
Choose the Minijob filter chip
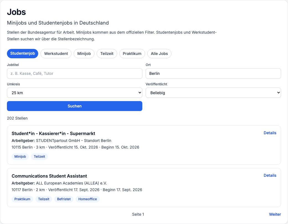coord(84,54)
